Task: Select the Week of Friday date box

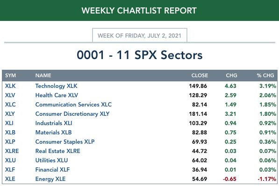Action: tap(139, 35)
